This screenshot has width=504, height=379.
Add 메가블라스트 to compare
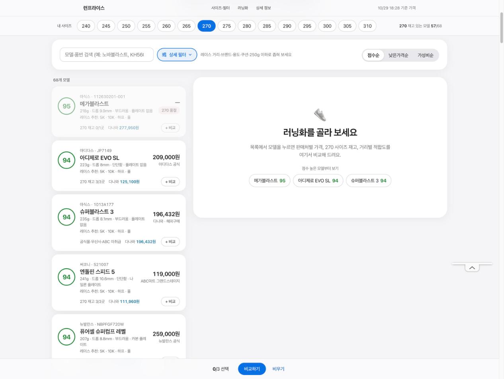[170, 128]
